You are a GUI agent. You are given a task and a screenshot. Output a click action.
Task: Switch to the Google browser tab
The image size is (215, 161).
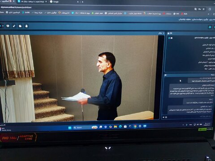pos(63,2)
